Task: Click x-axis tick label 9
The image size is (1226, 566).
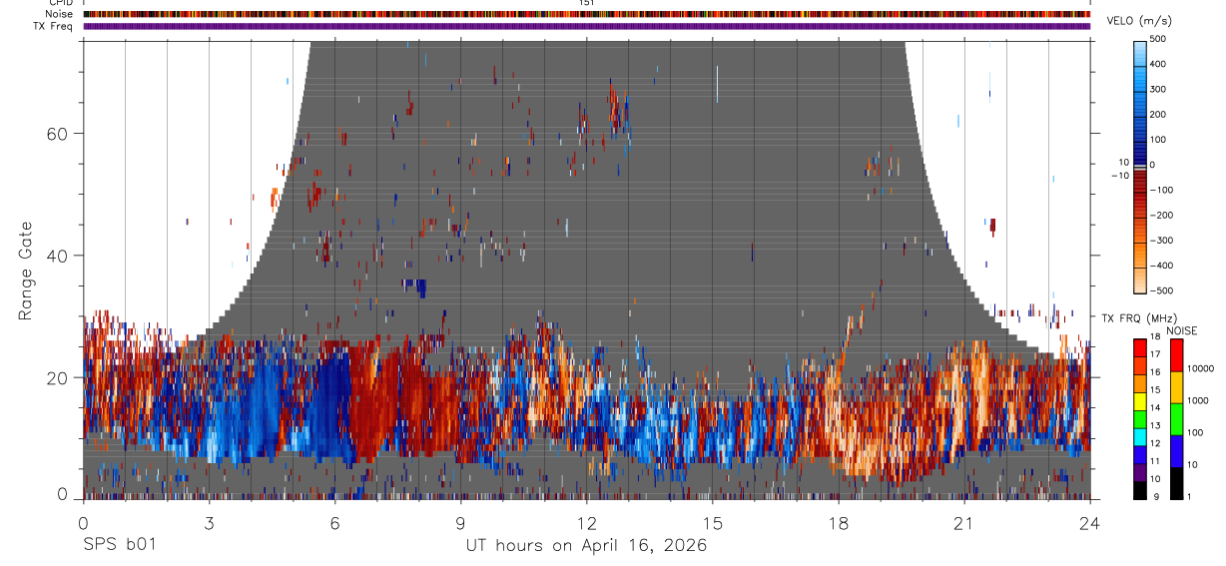Action: (460, 523)
